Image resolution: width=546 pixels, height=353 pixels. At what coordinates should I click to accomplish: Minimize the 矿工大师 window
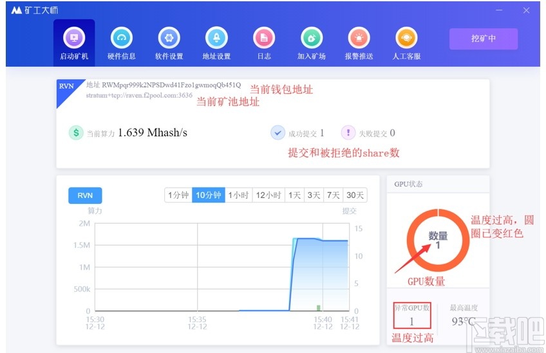click(x=499, y=10)
